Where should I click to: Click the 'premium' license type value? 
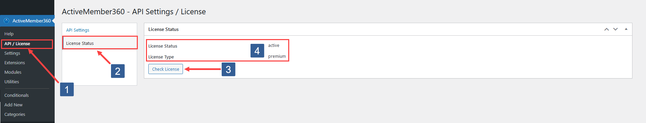coord(277,56)
